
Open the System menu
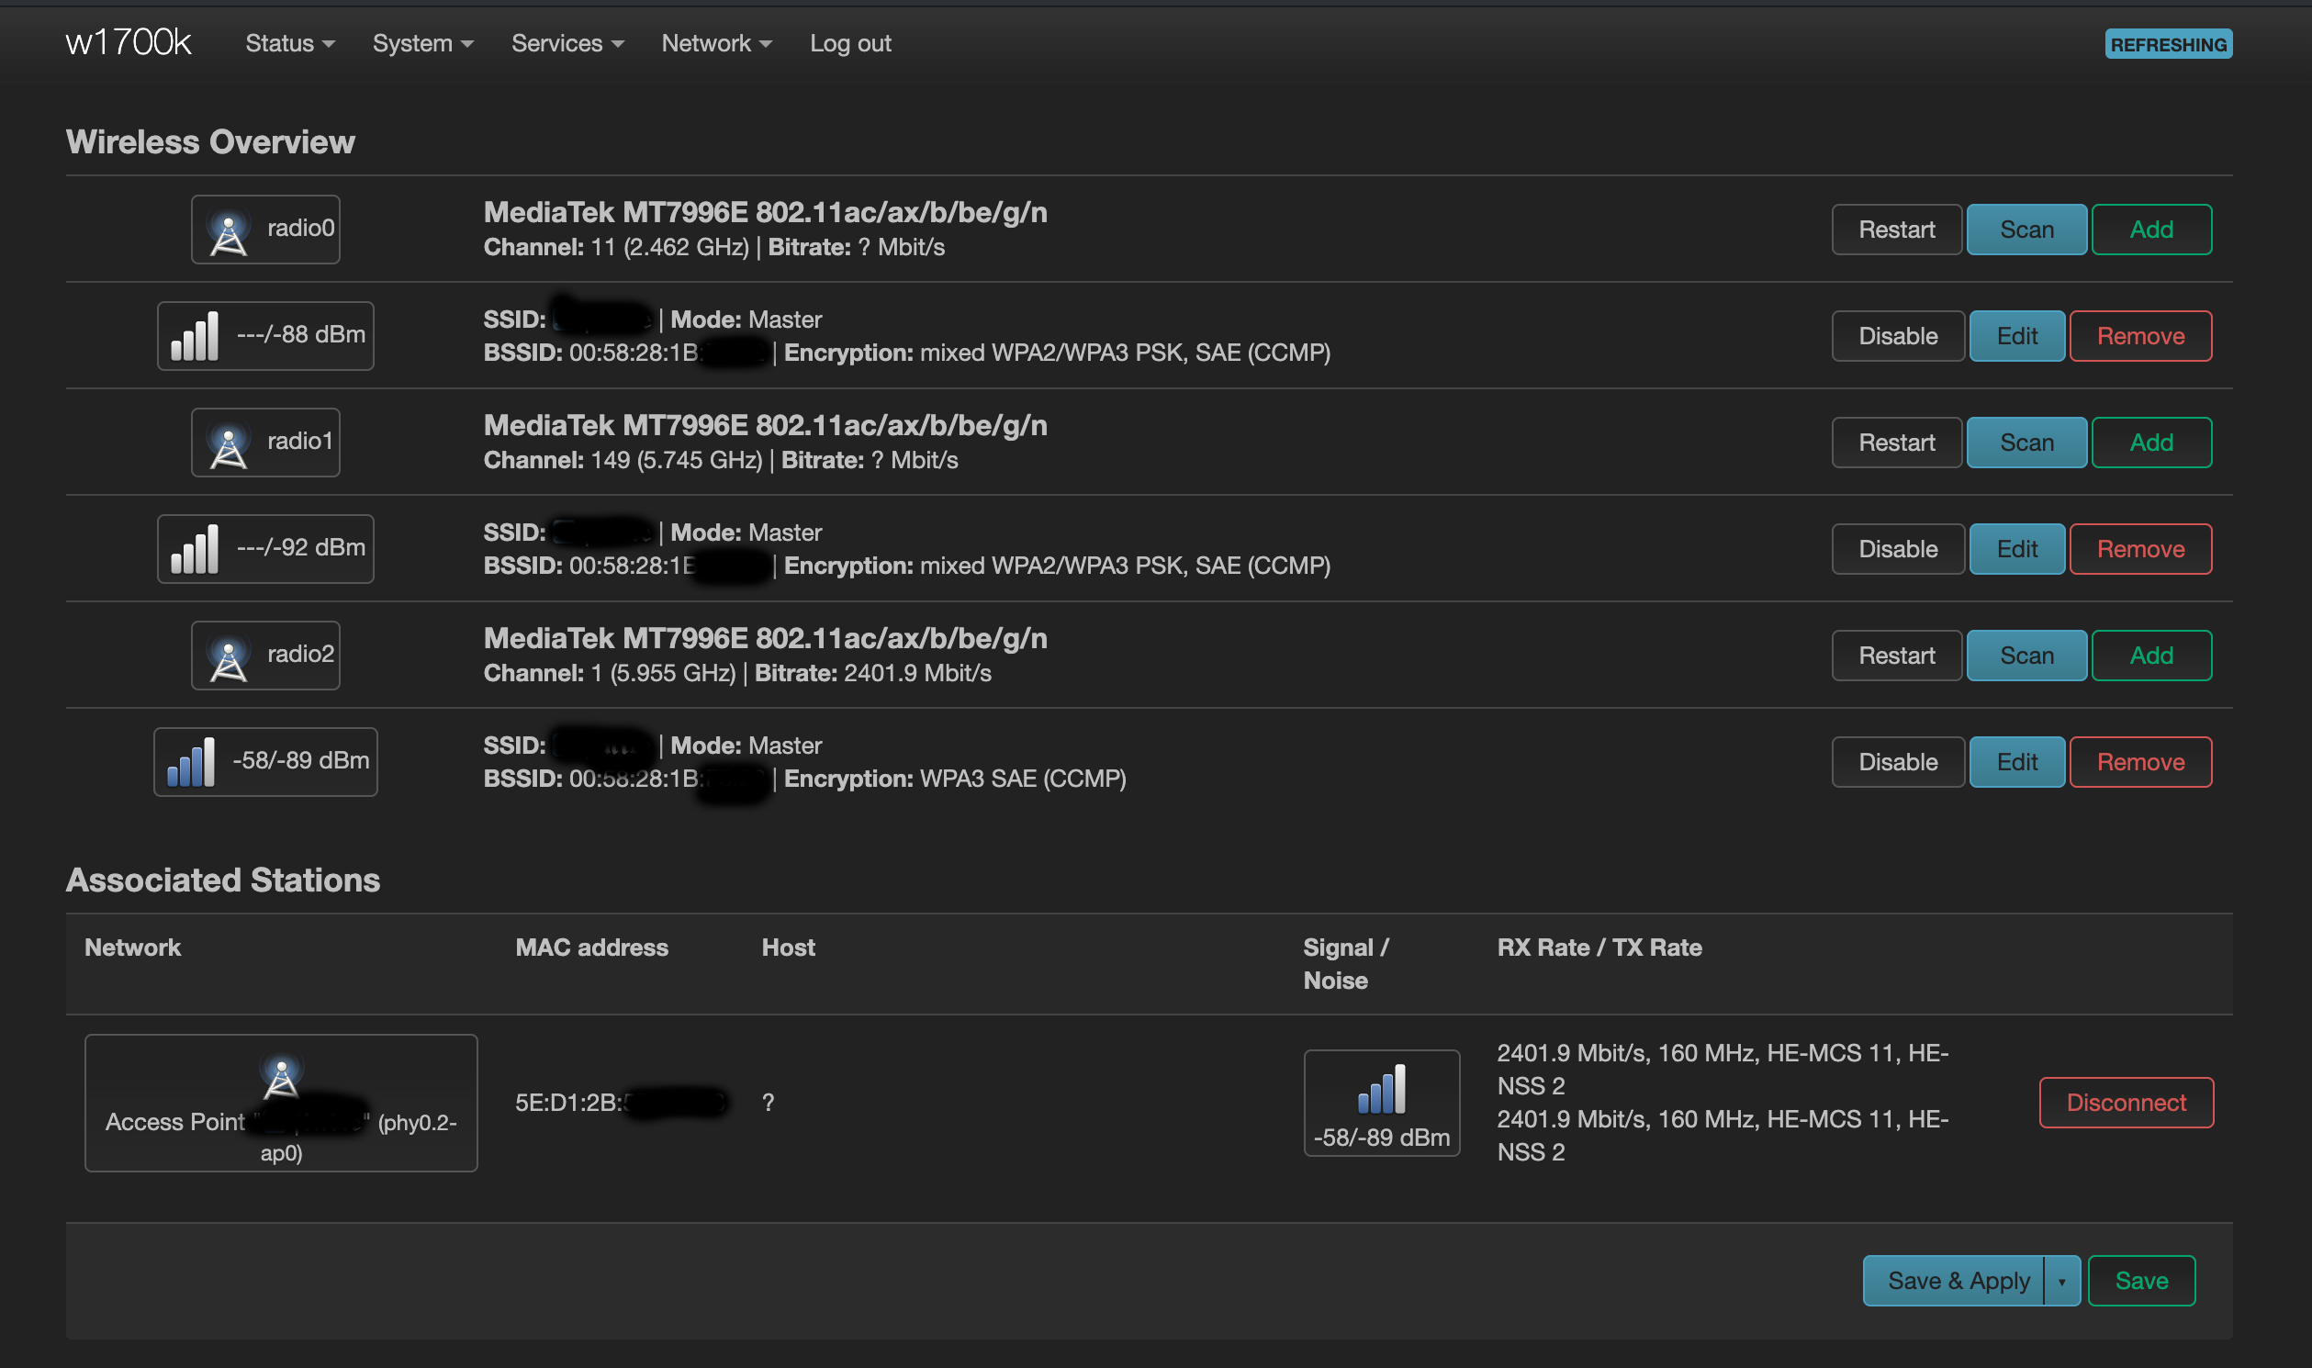pyautogui.click(x=422, y=43)
